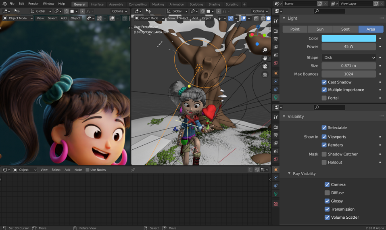Click the Z axis on the navigation gizmo
This screenshot has height=230, width=386.
point(258,27)
